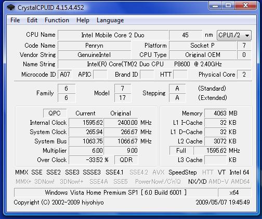Click the Platform number field 7
Image resolution: width=262 pixels, height=219 pixels.
[x=244, y=46]
